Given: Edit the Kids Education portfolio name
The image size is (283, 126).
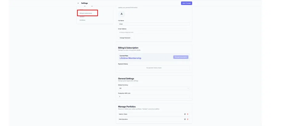Looking at the screenshot, I should (185, 119).
